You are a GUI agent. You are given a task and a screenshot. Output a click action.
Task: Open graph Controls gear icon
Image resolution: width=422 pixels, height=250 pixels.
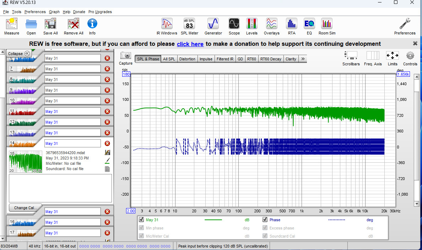tap(410, 55)
